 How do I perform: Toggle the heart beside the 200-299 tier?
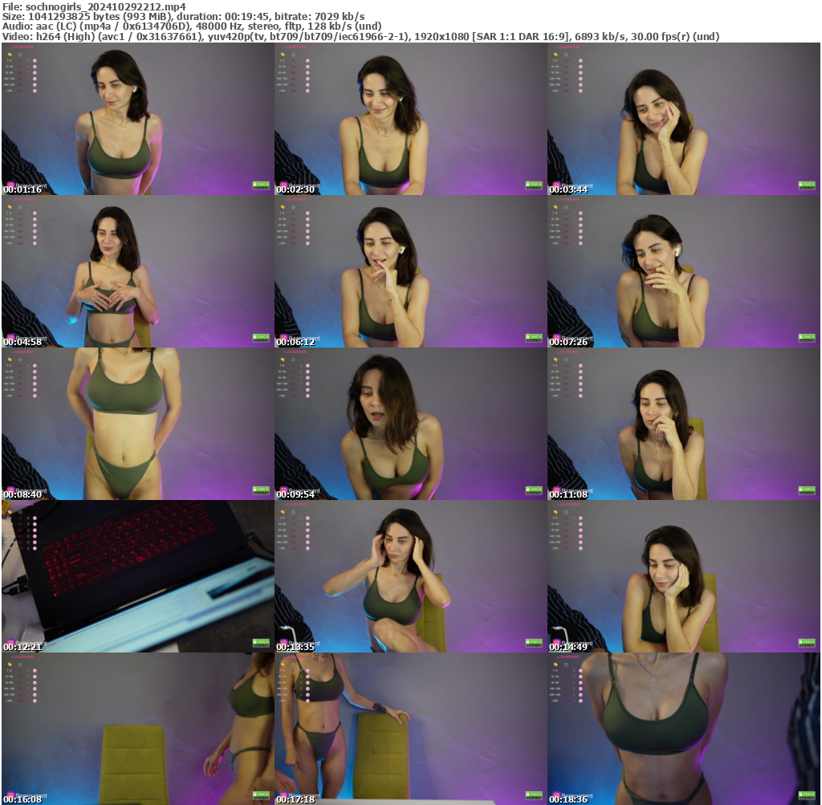(x=35, y=85)
